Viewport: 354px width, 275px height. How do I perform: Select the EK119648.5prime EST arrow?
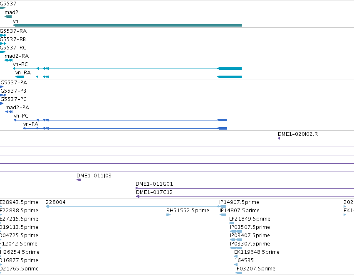coord(236,256)
